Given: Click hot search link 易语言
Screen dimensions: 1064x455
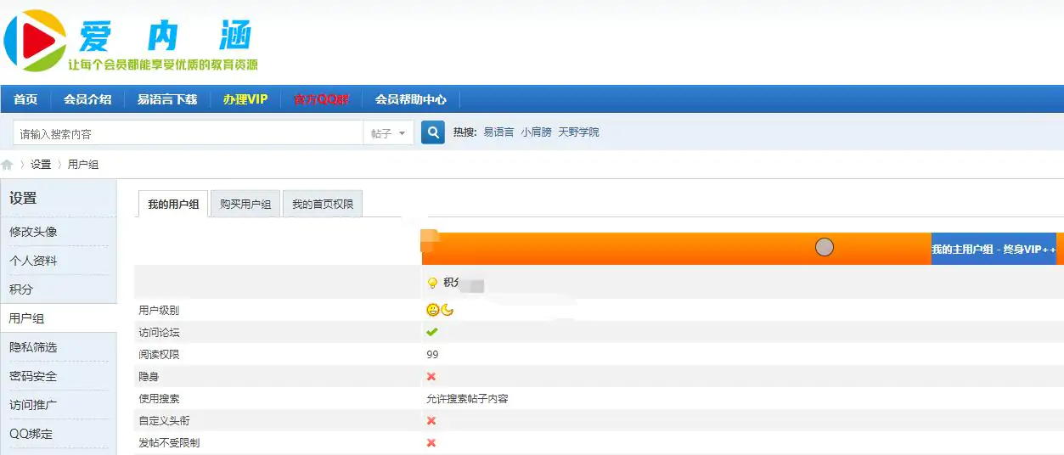Looking at the screenshot, I should [x=498, y=132].
